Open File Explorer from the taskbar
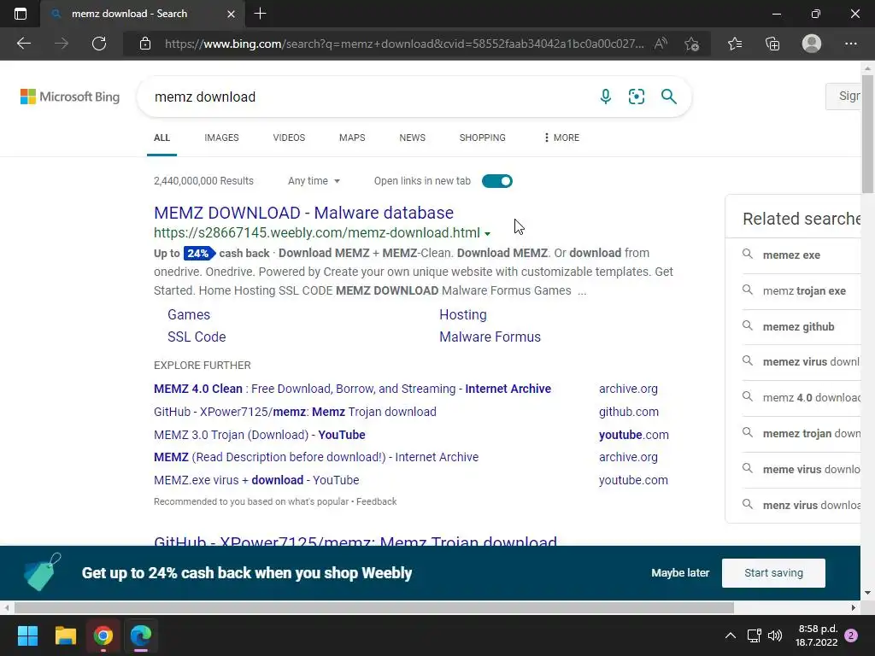 coord(65,635)
